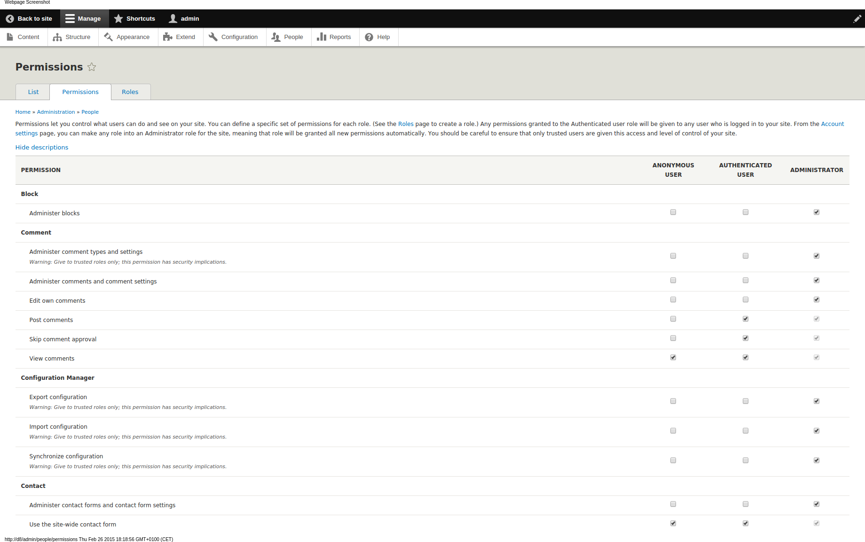865x542 pixels.
Task: Uncheck Administer blocks for administrator
Action: point(817,212)
